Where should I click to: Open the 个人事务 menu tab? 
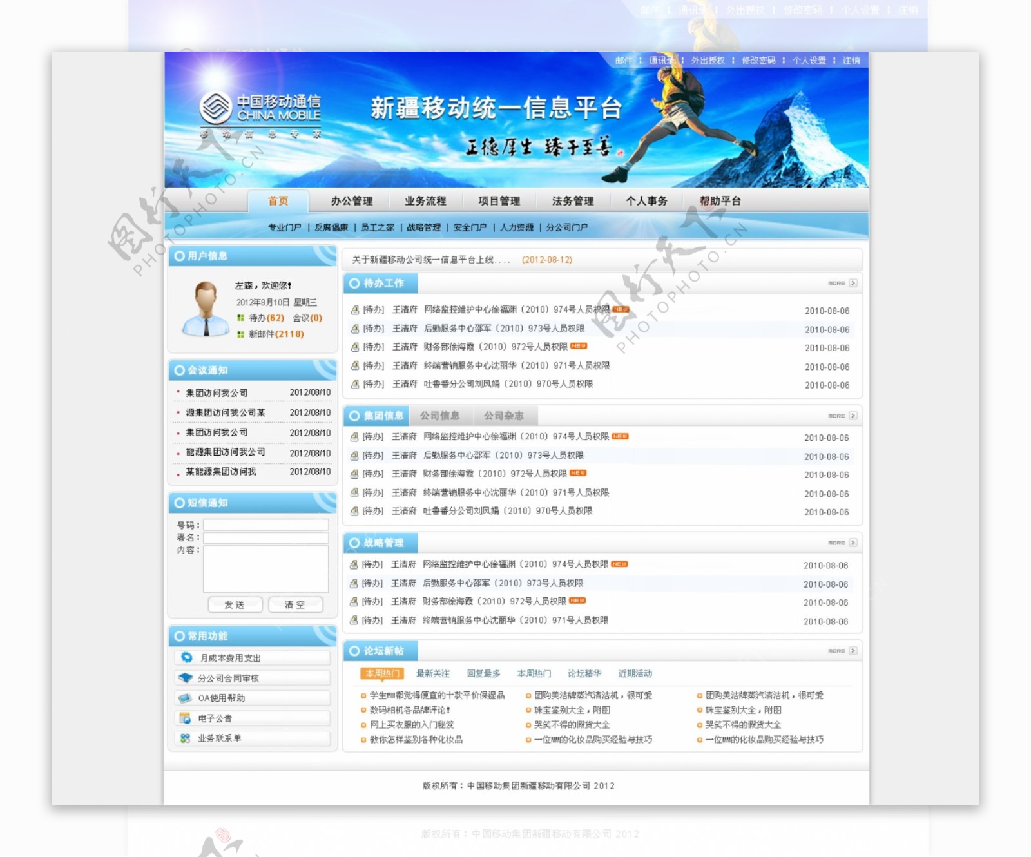(646, 201)
